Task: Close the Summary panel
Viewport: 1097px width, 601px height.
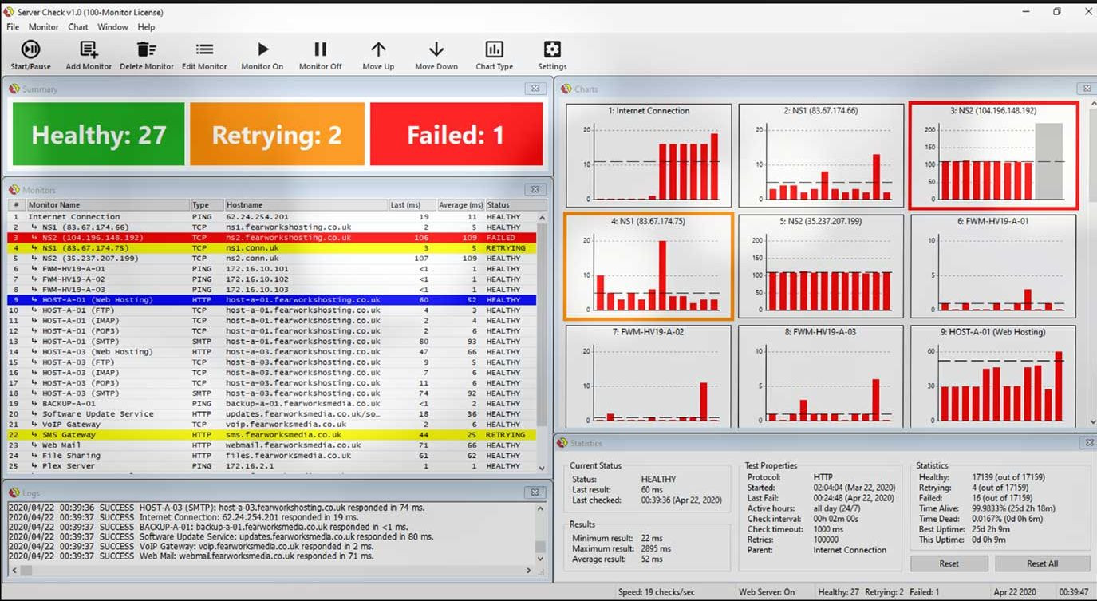Action: [x=535, y=89]
